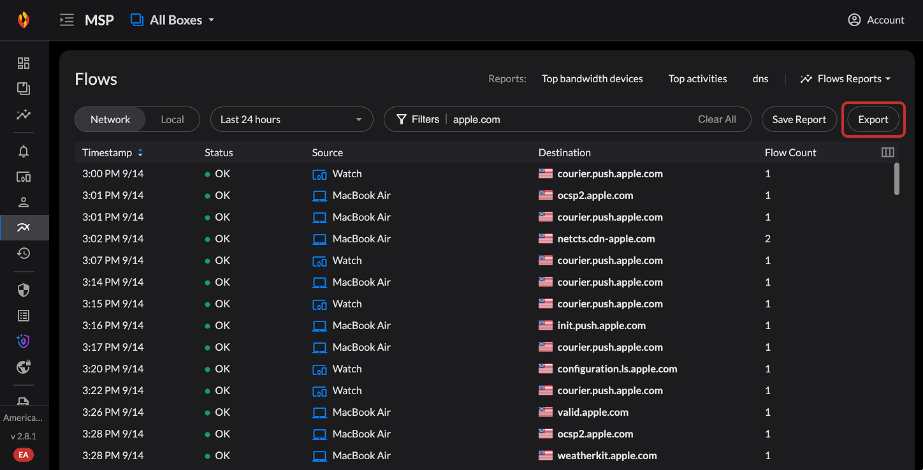This screenshot has width=923, height=470.
Task: Open the shield security icon in sidebar
Action: coord(24,290)
